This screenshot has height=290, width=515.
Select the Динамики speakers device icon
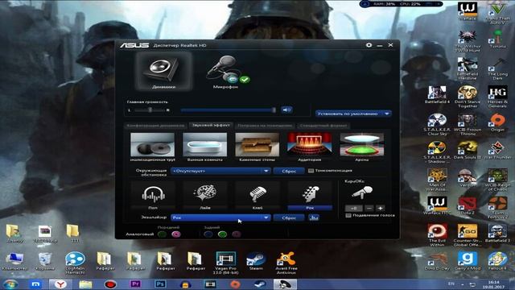click(x=163, y=71)
